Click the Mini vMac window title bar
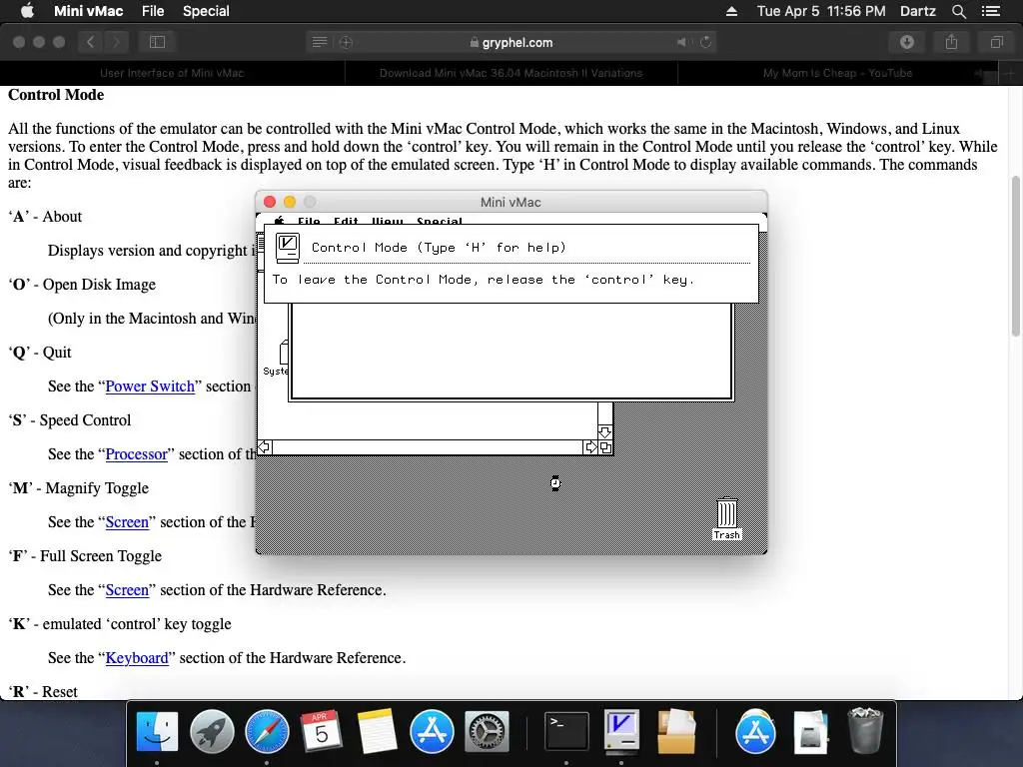Screen dimensions: 1023x767 tap(511, 202)
